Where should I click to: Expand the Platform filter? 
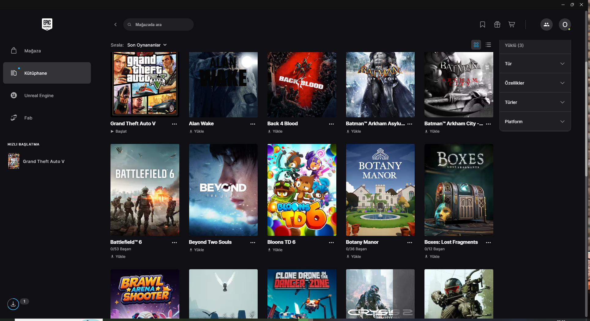[535, 122]
